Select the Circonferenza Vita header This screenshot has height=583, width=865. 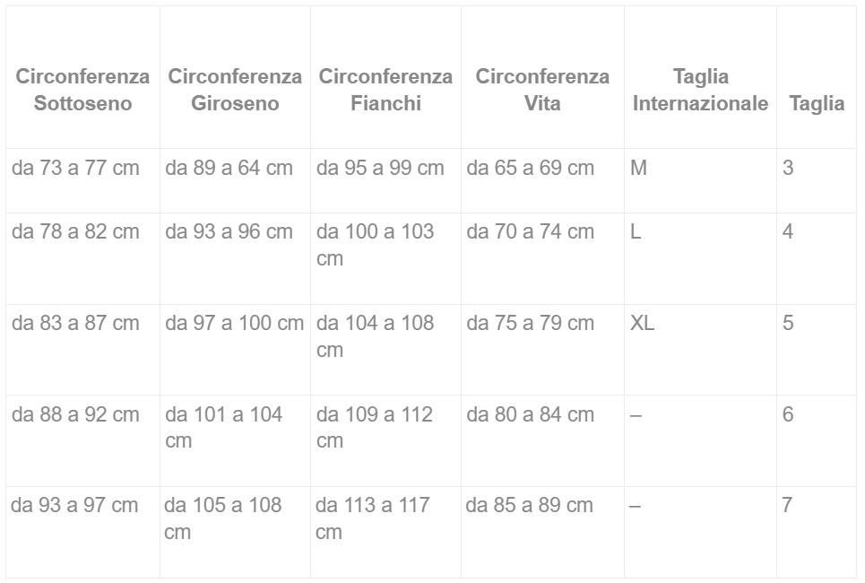point(542,90)
